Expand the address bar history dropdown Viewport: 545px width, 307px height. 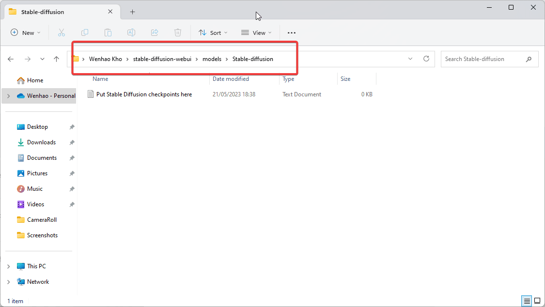410,59
